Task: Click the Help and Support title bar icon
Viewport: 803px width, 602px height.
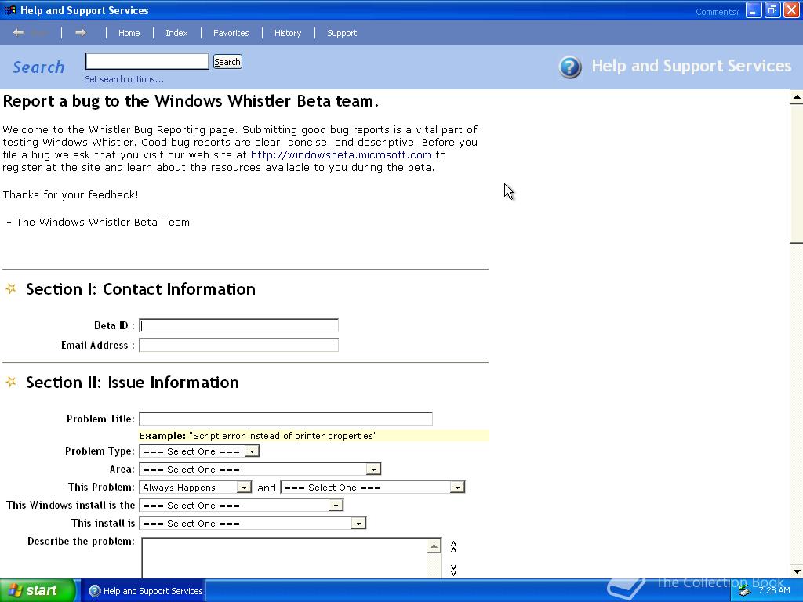Action: [x=9, y=10]
